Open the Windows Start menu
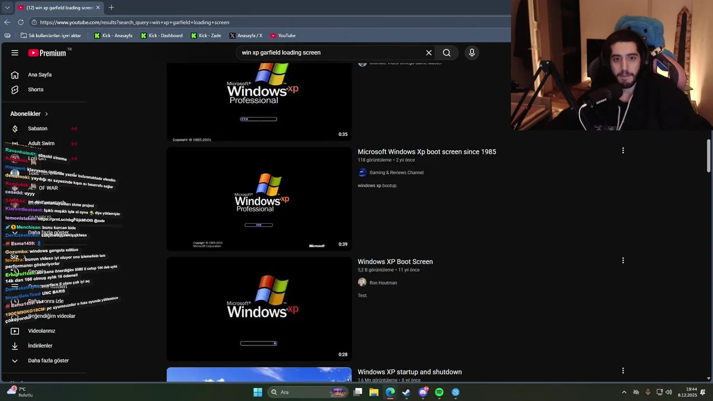Image resolution: width=713 pixels, height=401 pixels. pos(258,392)
